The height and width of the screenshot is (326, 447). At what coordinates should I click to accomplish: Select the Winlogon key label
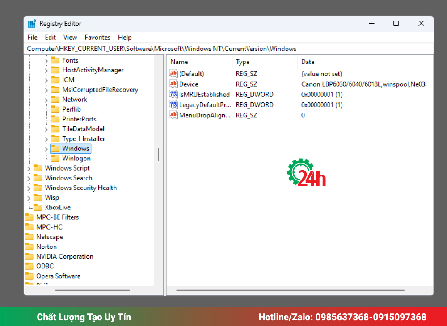point(76,158)
